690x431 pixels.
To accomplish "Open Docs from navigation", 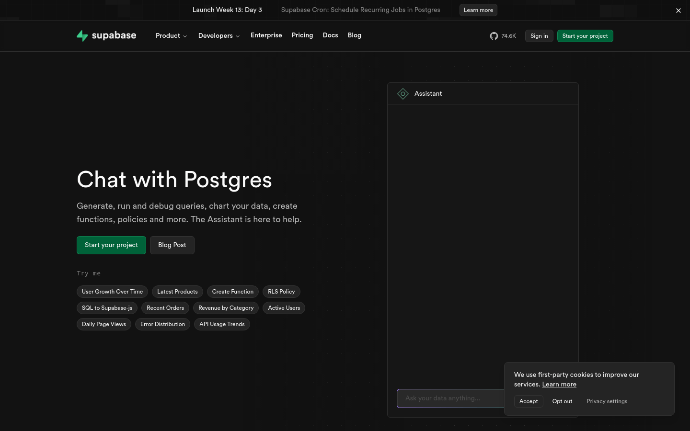I will (330, 35).
